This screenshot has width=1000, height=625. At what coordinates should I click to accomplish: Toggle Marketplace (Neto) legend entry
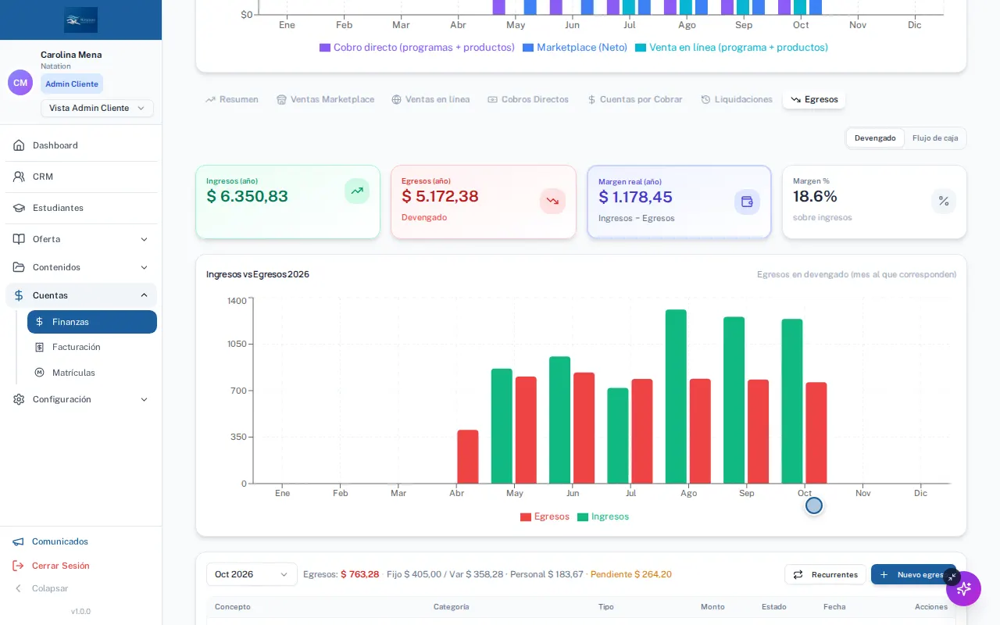click(575, 48)
